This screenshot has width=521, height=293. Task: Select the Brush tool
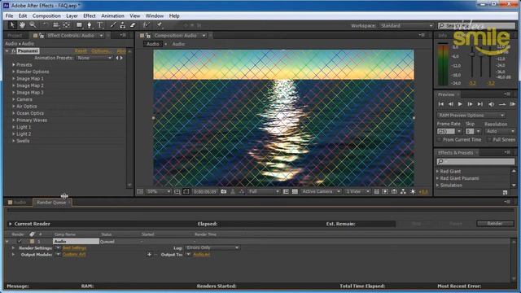point(113,25)
